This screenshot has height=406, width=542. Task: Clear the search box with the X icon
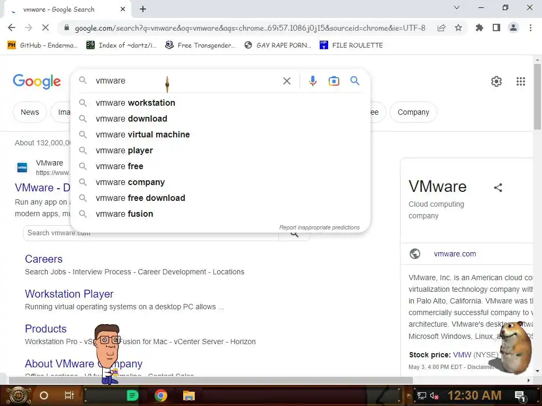tap(286, 81)
